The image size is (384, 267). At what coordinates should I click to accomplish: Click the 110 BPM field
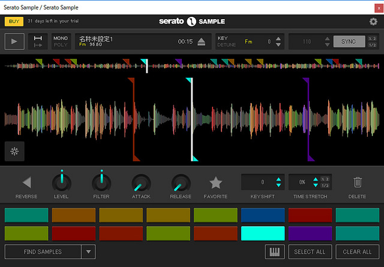(307, 41)
